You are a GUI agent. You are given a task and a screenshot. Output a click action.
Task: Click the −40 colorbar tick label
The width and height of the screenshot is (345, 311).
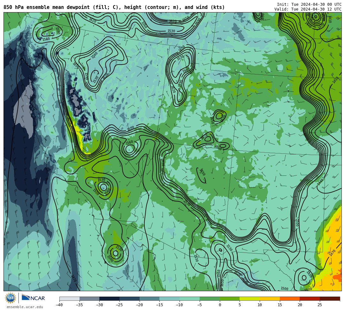(x=59, y=305)
